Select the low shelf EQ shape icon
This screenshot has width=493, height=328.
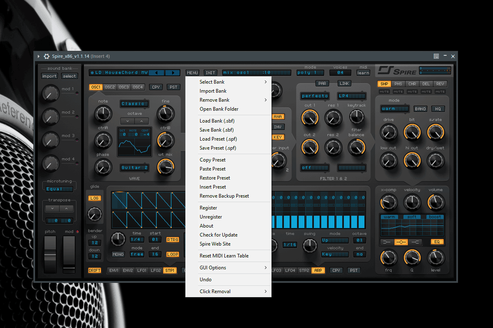[x=387, y=242]
